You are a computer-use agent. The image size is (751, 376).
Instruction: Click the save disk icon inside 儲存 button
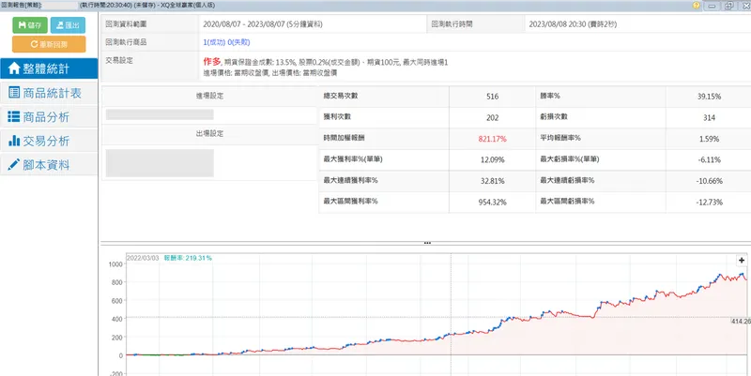22,25
